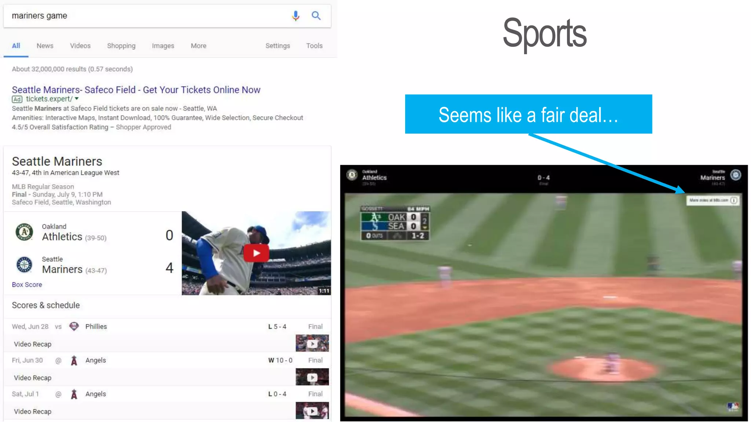The width and height of the screenshot is (751, 422).
Task: Open the Shopping tab
Action: pyautogui.click(x=121, y=46)
